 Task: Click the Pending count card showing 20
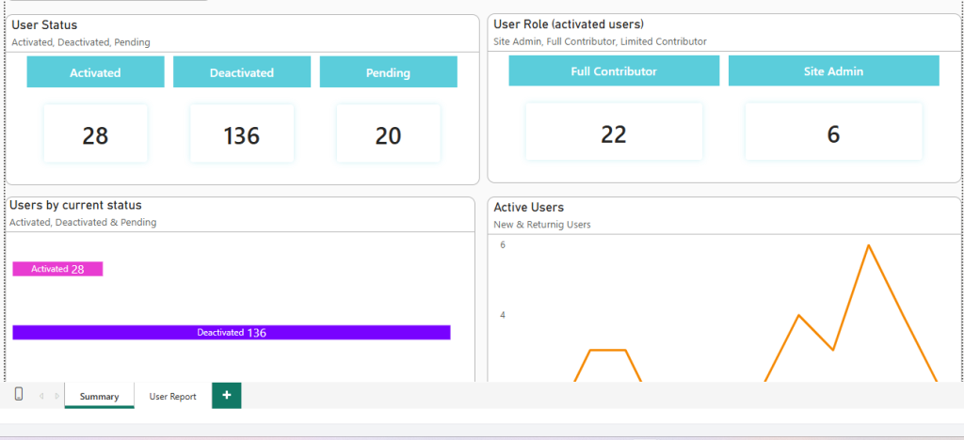click(x=388, y=134)
